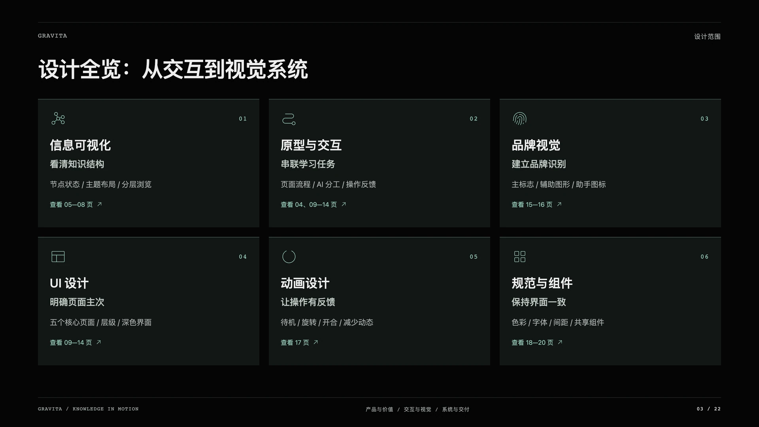Click the slide title 设计全览：从交互到视觉系统

[x=173, y=69]
